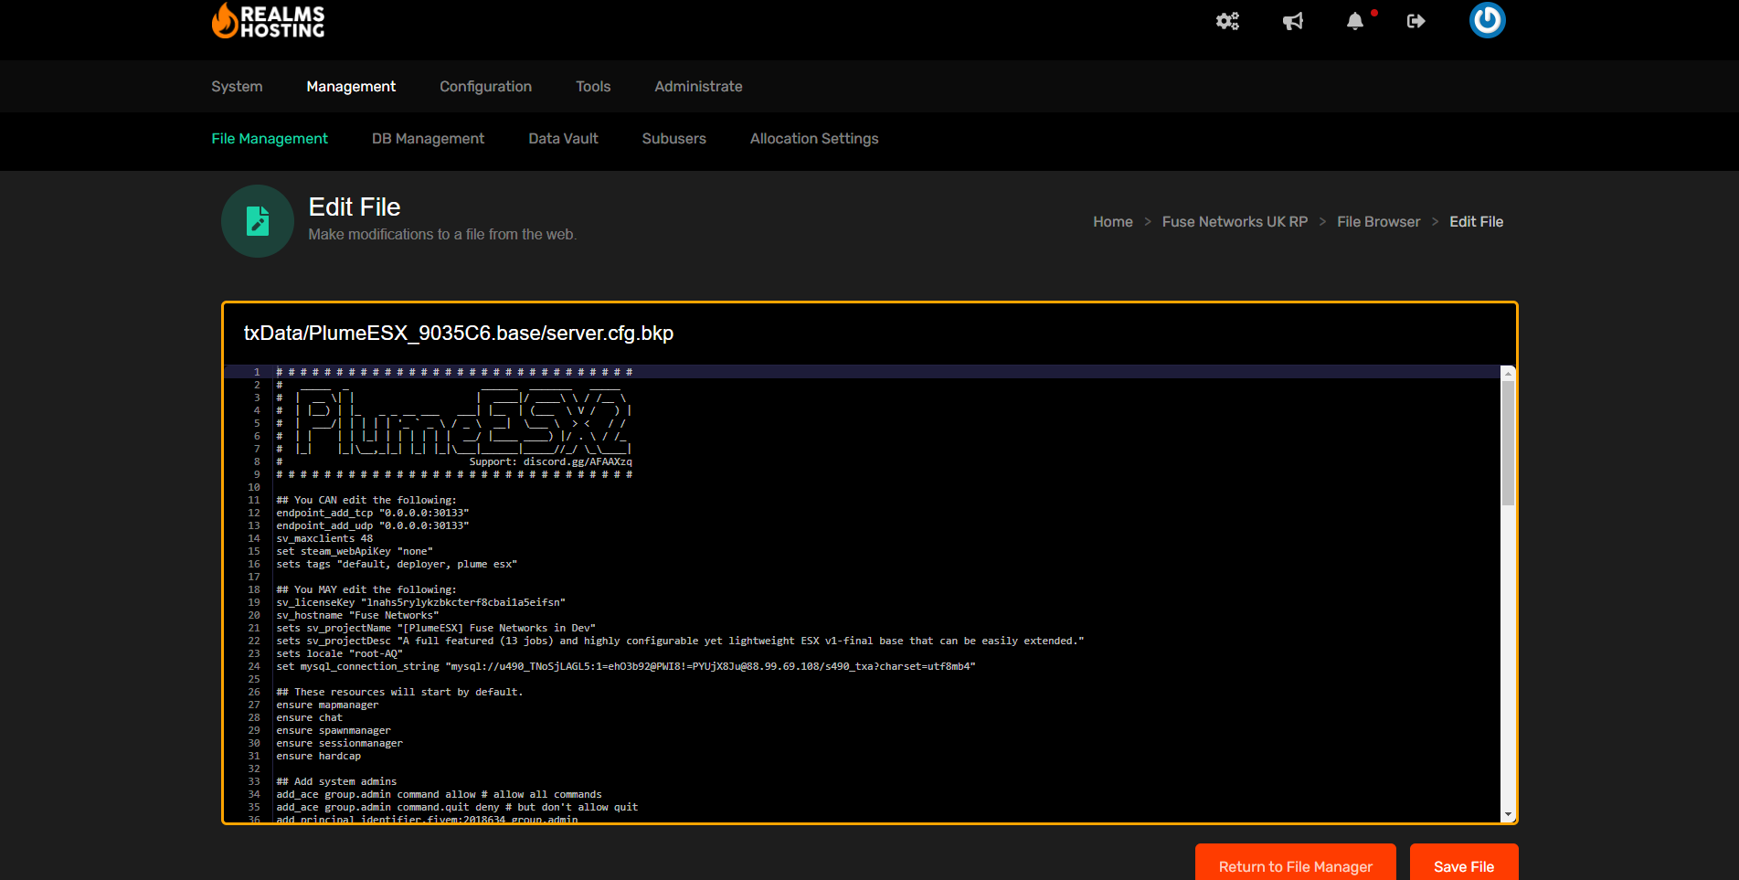Viewport: 1739px width, 880px height.
Task: Go to Home in breadcrumb
Action: [x=1112, y=222]
